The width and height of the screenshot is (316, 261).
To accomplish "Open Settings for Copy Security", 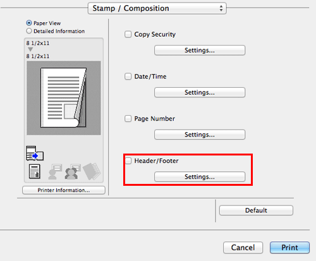I will [200, 50].
